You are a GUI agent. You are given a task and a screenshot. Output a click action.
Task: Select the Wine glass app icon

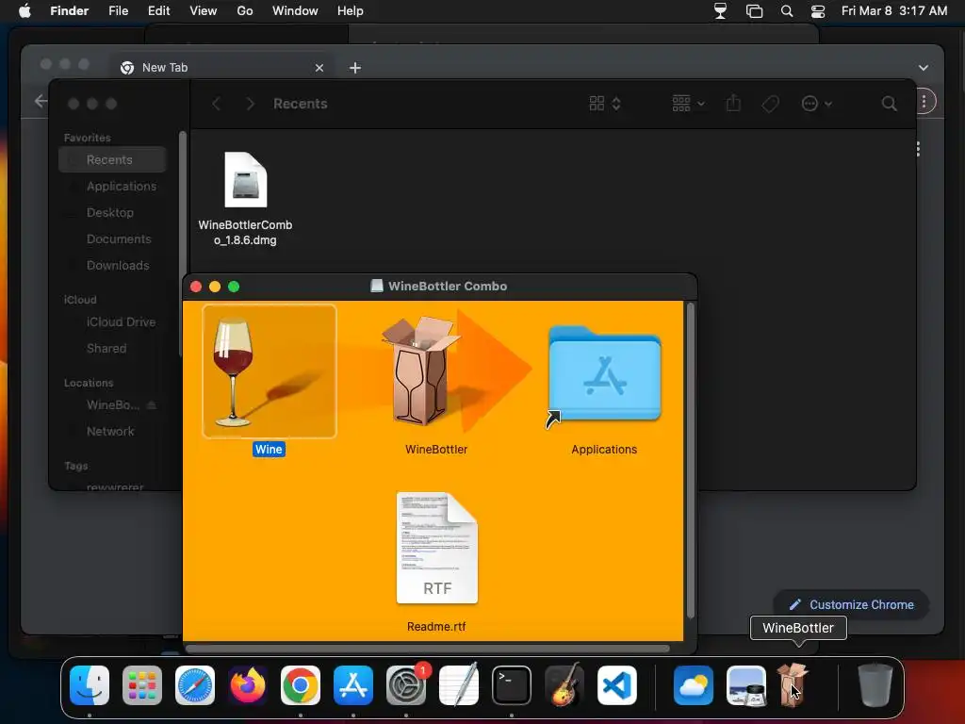tap(269, 371)
